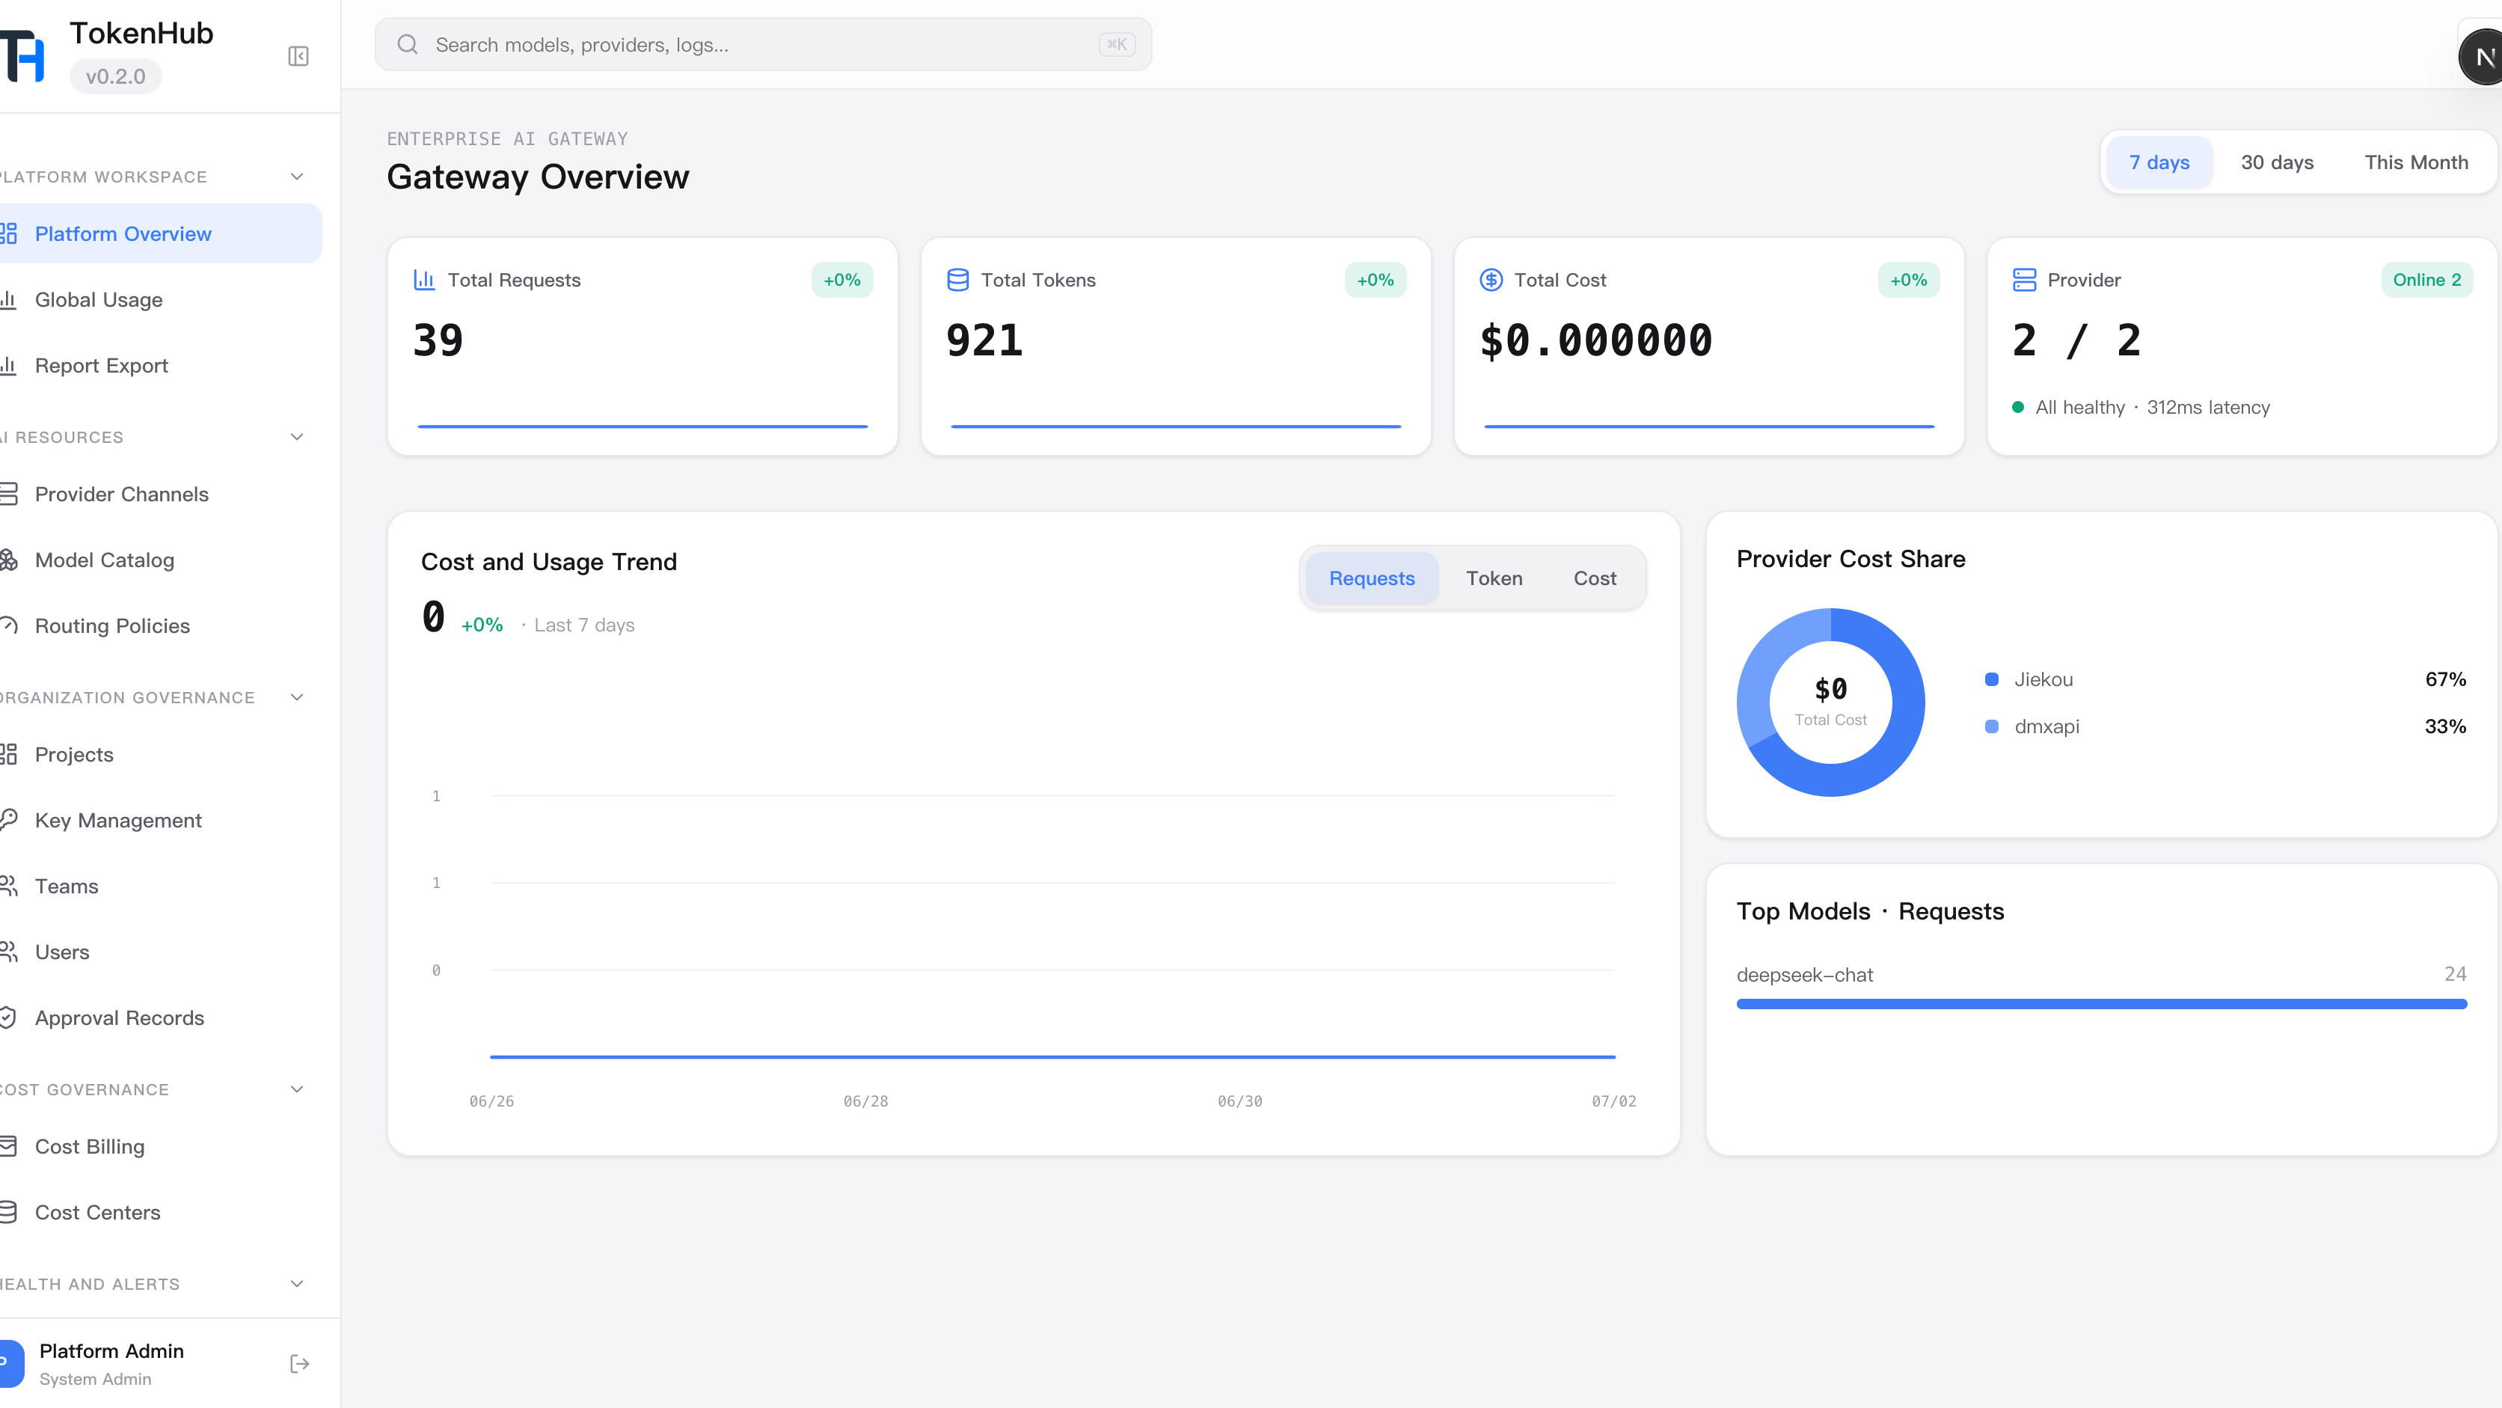2502x1408 pixels.
Task: Collapse the Platform Workspace section
Action: click(x=297, y=177)
